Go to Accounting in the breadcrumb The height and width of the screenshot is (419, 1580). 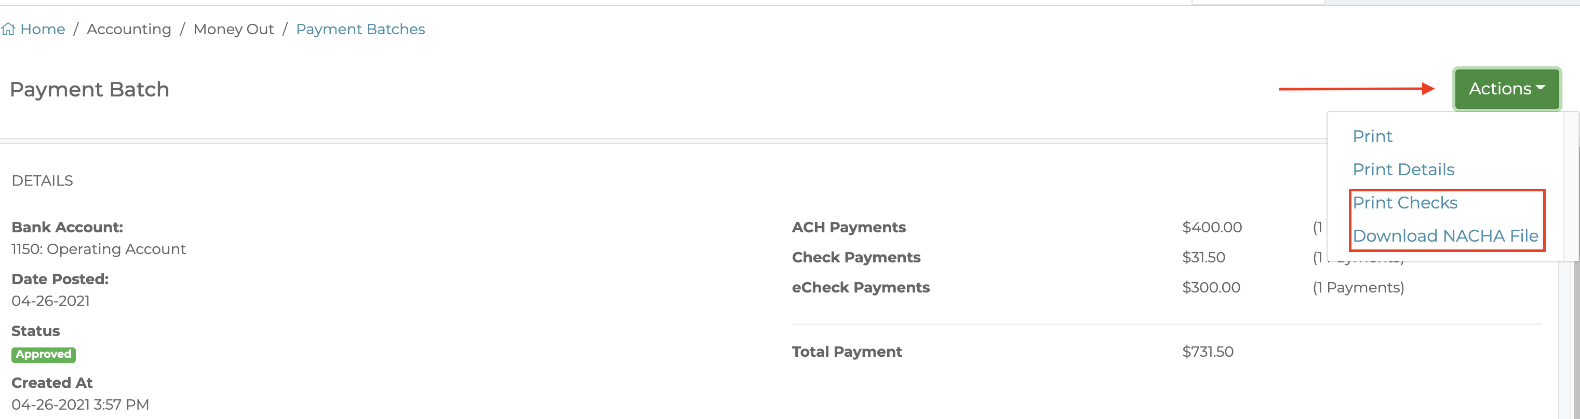(129, 30)
